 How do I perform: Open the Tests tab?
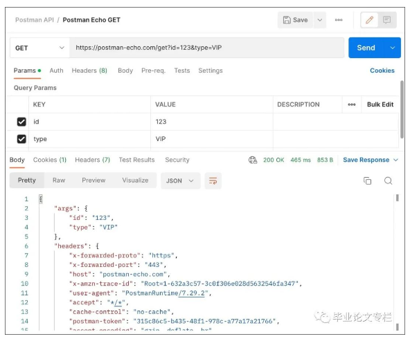click(x=182, y=71)
